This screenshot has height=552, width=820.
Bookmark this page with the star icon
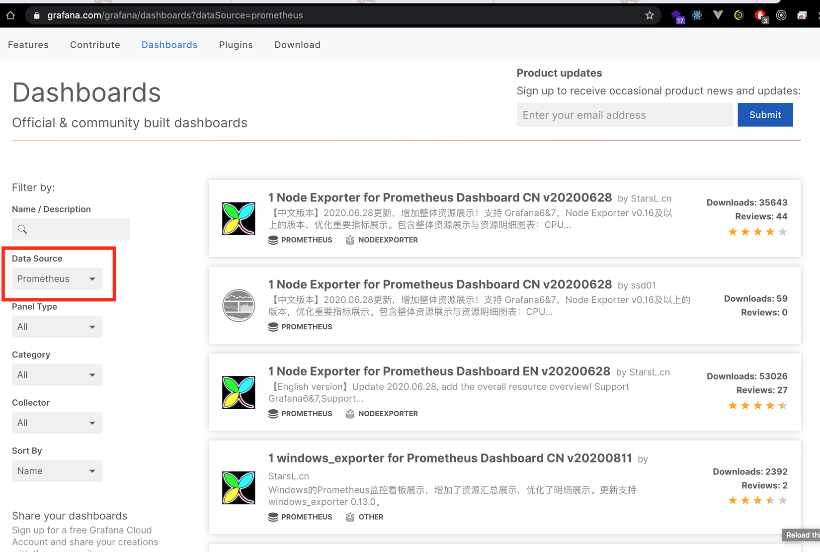(x=650, y=15)
